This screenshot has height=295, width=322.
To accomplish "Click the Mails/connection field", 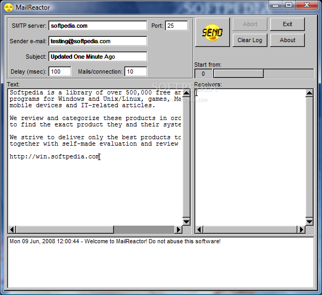I will [136, 71].
